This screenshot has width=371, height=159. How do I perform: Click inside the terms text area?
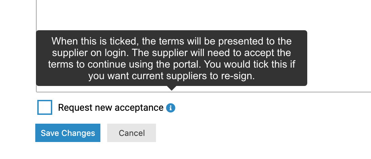203,14
